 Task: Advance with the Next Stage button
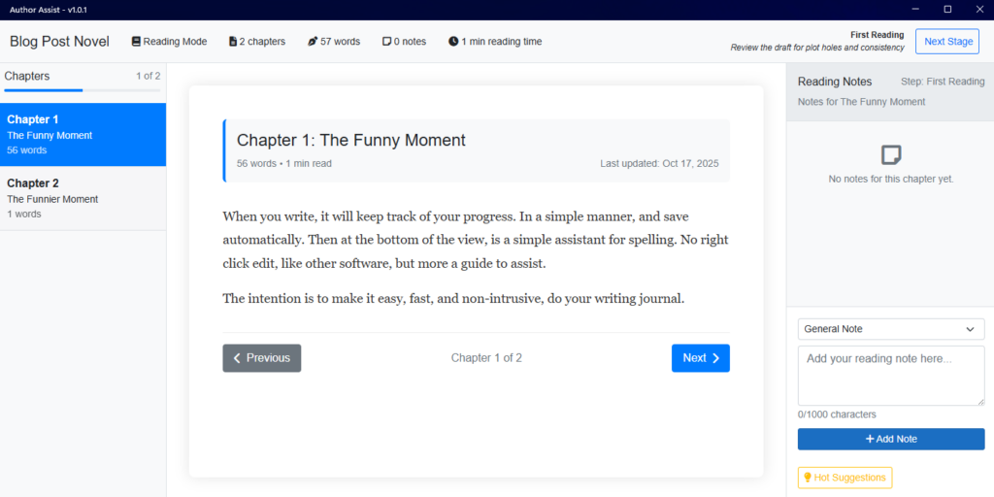946,42
